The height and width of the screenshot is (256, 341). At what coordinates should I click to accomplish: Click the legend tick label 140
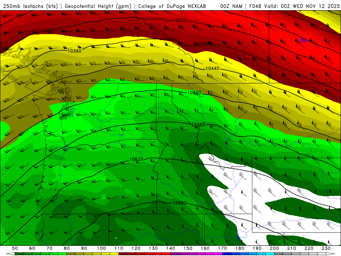pos(170,248)
